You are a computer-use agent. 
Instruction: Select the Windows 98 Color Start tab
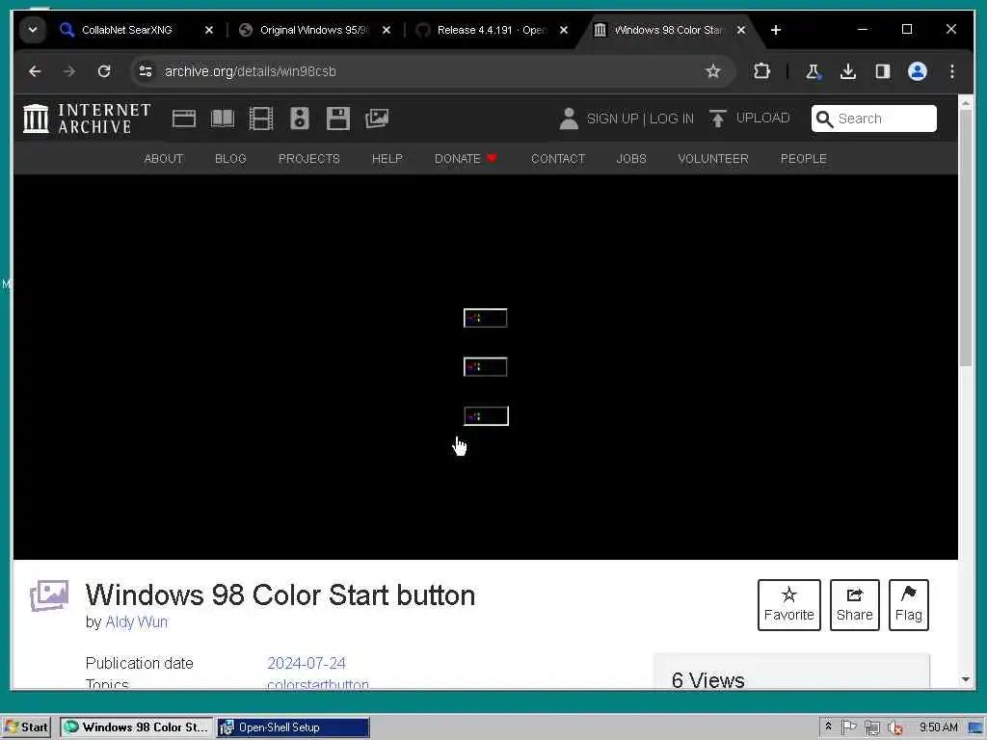(x=669, y=30)
